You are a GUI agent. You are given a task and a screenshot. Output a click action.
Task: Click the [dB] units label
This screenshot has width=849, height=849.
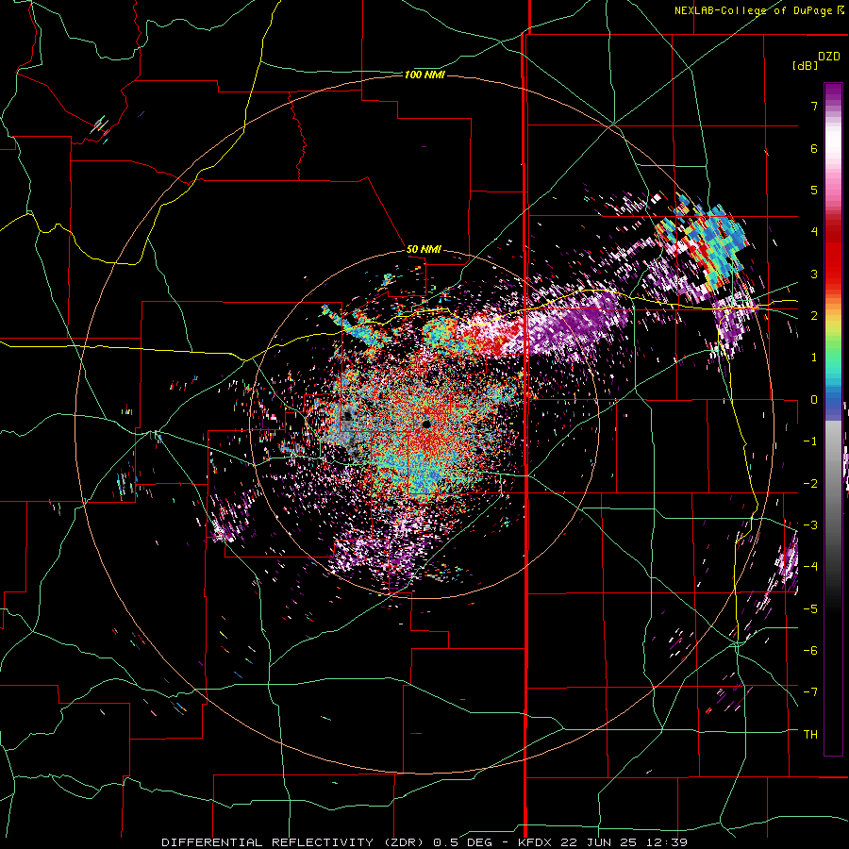pos(805,65)
